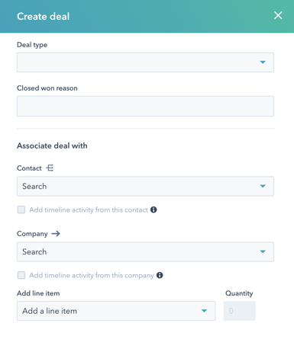
Task: Open the Company Search dropdown
Action: [145, 251]
